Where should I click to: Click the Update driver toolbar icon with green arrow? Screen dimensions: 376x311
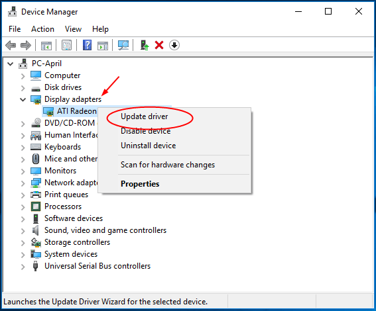click(145, 45)
